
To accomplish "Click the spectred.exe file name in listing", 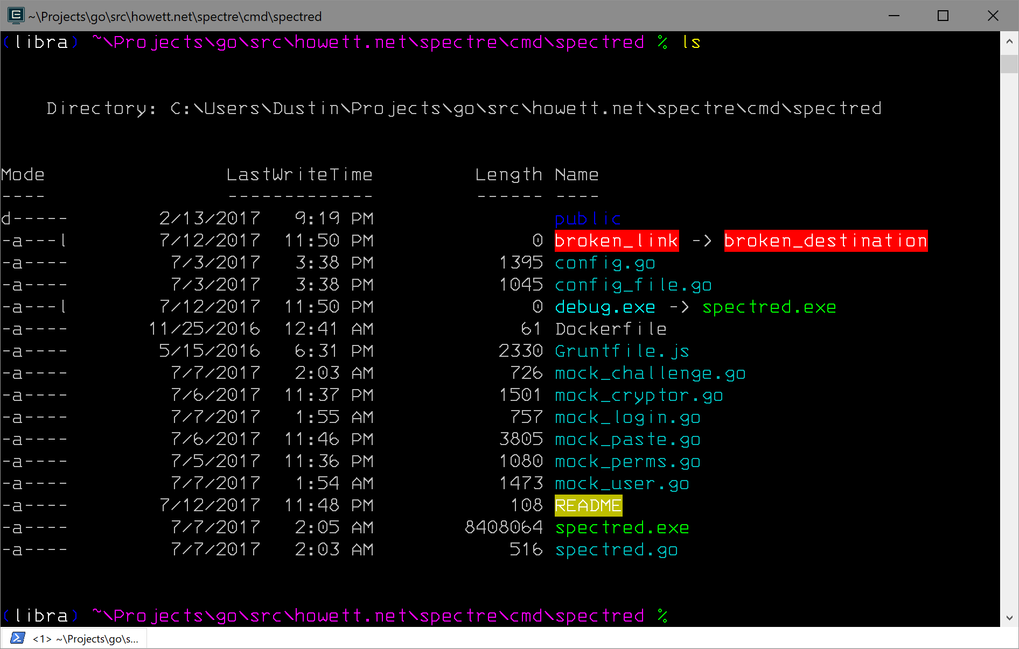I will pos(622,528).
